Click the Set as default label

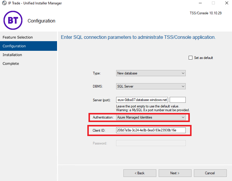click(x=203, y=58)
